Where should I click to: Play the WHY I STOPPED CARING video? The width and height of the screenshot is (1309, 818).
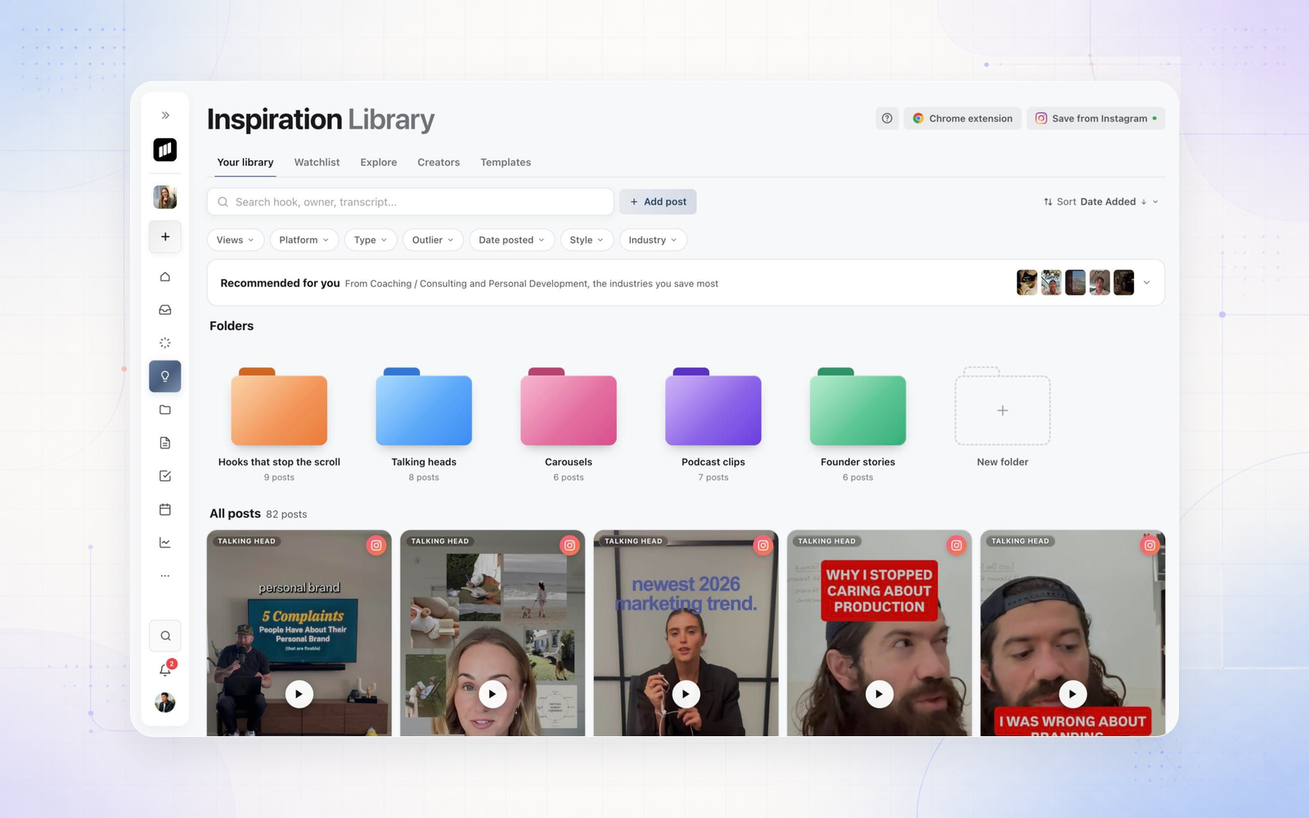[x=879, y=694]
